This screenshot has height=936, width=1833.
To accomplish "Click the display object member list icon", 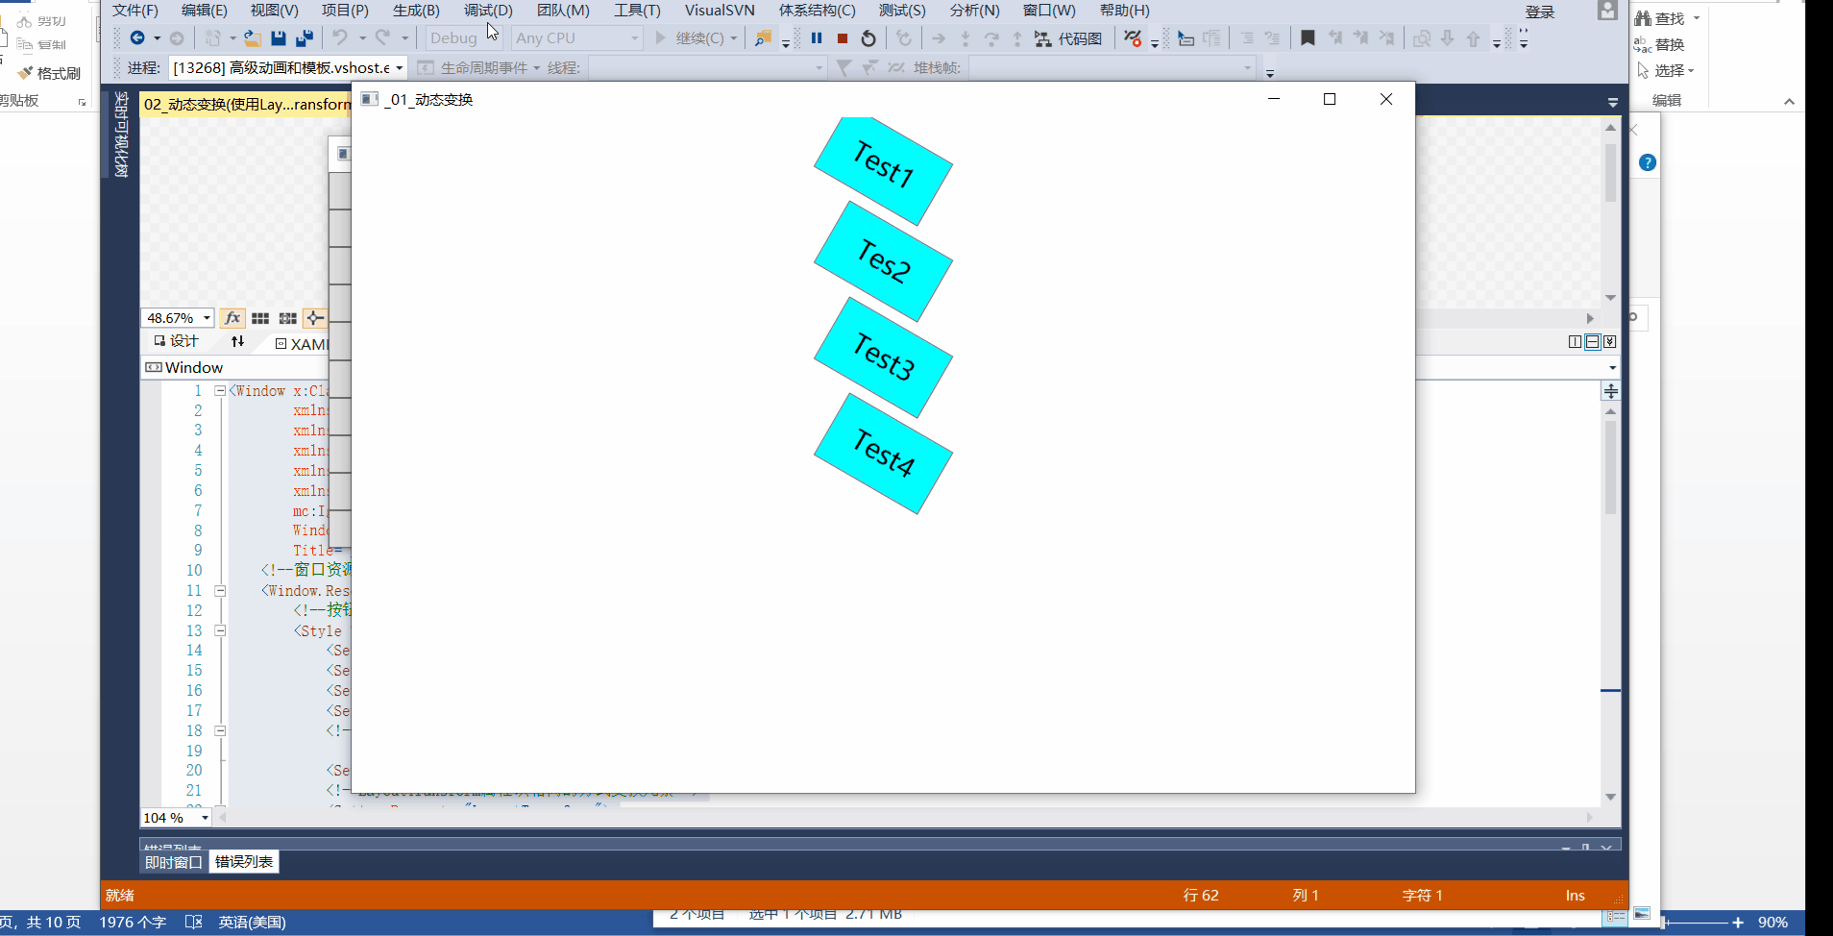I will click(1186, 38).
